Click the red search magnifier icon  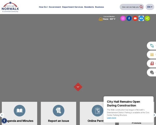[141, 7]
